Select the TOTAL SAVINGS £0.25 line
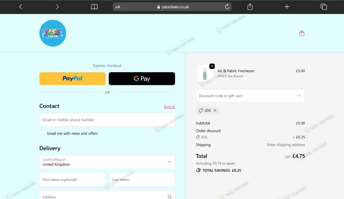Screen dimensions: 344x199 coord(219,170)
